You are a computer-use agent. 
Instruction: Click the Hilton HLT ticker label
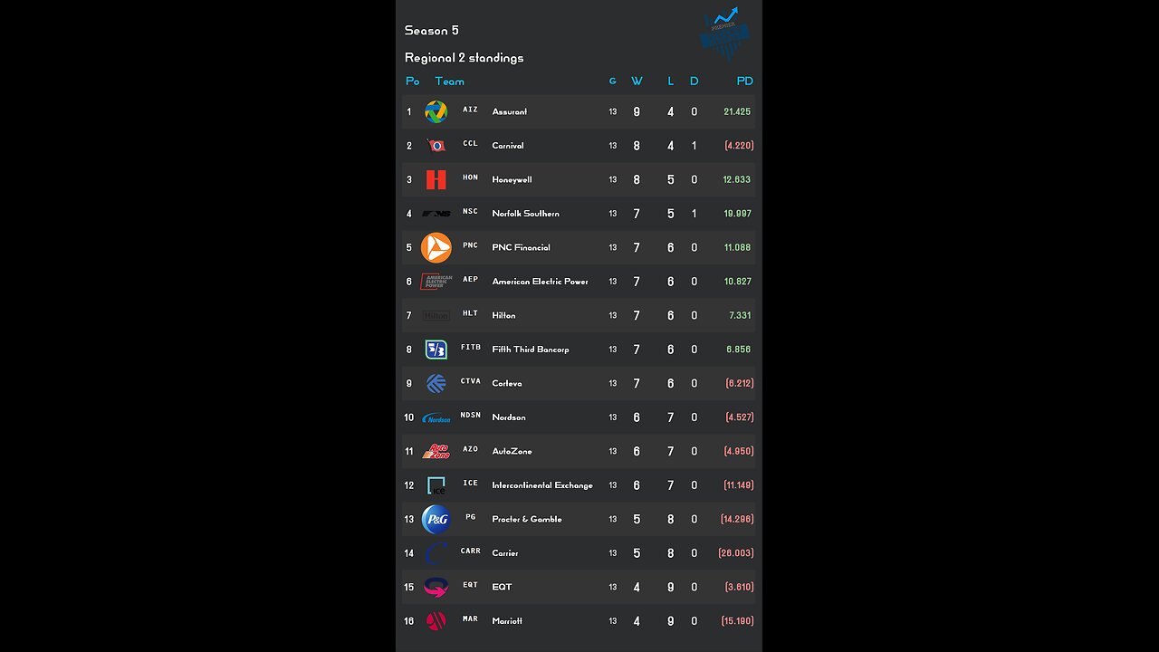(470, 313)
